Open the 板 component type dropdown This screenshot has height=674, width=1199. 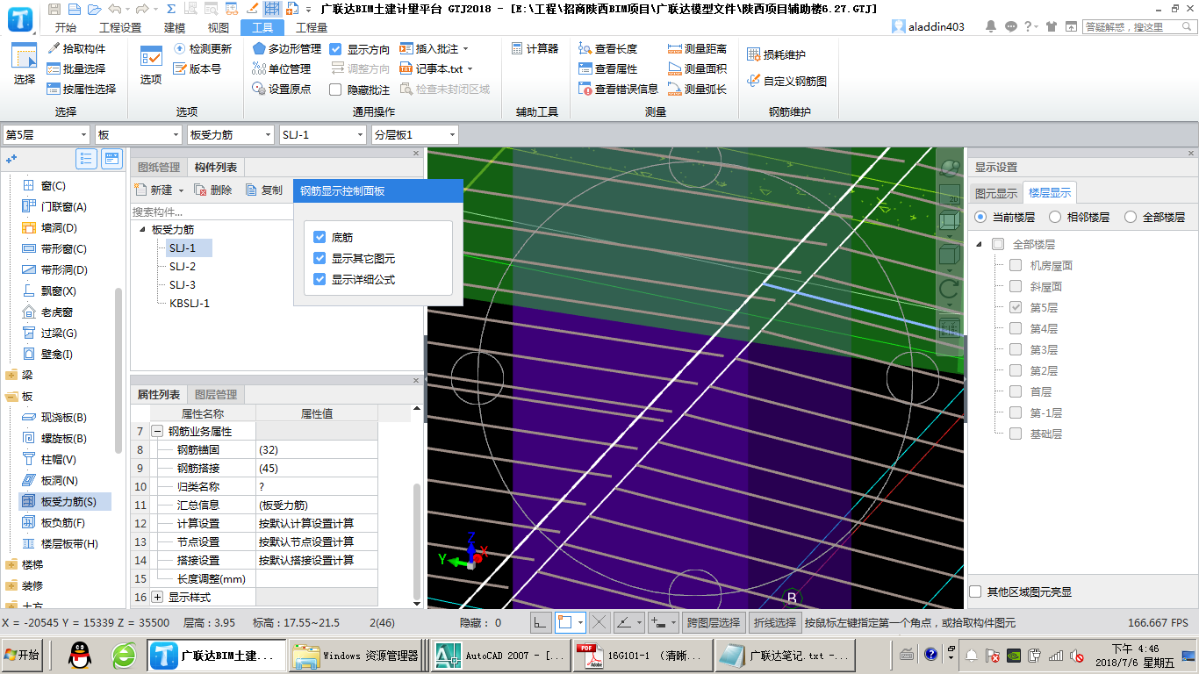(138, 134)
